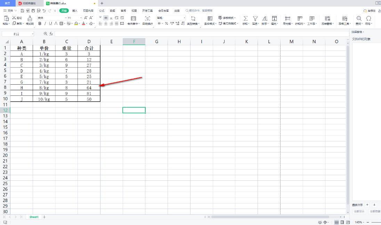Click the fx insert function button
The width and height of the screenshot is (381, 225).
point(51,34)
